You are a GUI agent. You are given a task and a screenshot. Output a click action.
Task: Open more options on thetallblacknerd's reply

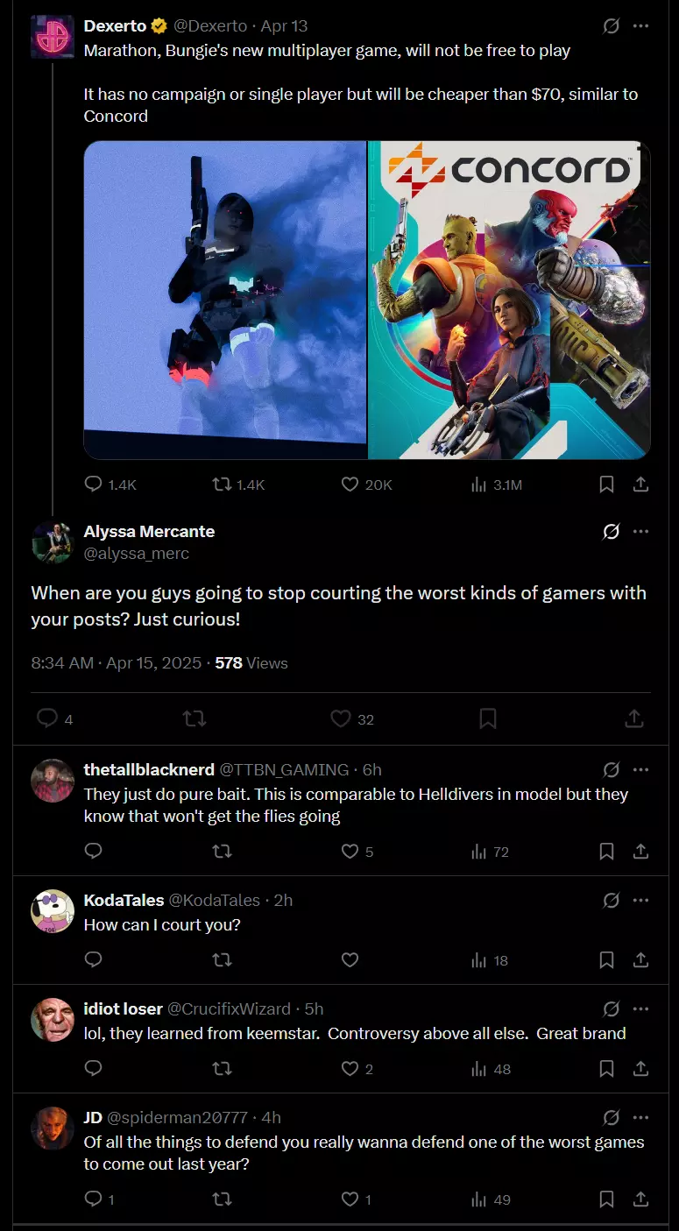coord(641,769)
